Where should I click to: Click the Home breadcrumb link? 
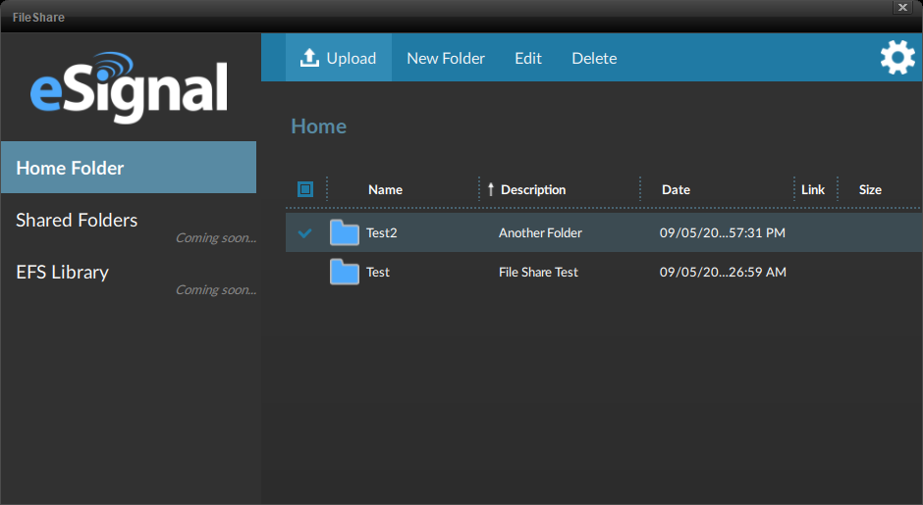(x=318, y=126)
